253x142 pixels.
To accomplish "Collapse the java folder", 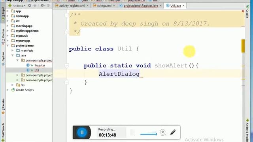I will (13, 55).
